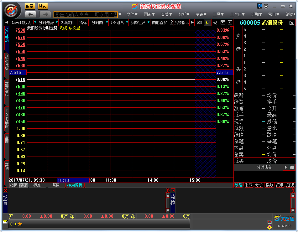The image size is (298, 232).
Task: Click the right panel scroll-down arrow
Action: pos(293,210)
